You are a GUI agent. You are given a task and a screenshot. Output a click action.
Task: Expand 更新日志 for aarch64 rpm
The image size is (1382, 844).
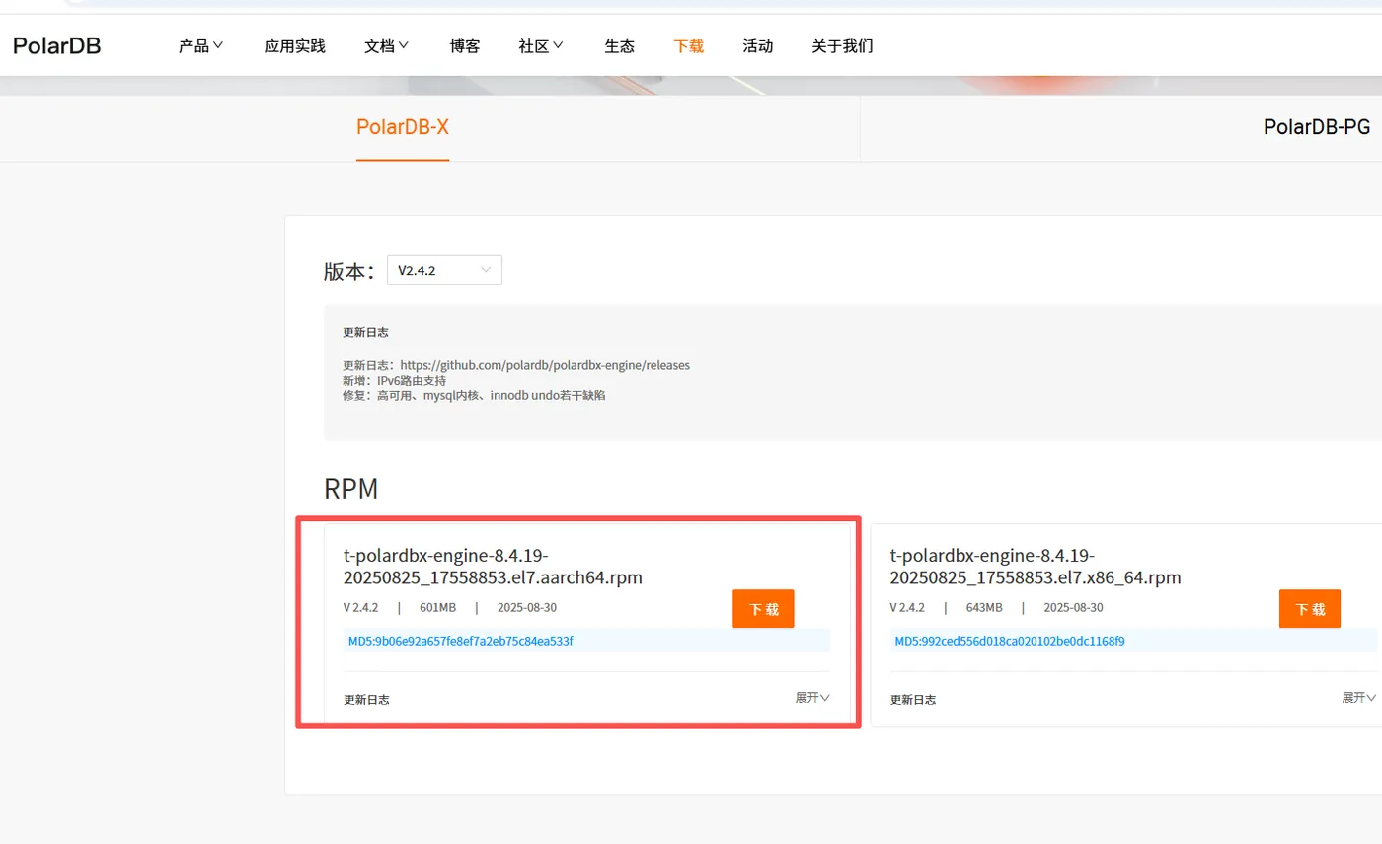click(x=812, y=698)
